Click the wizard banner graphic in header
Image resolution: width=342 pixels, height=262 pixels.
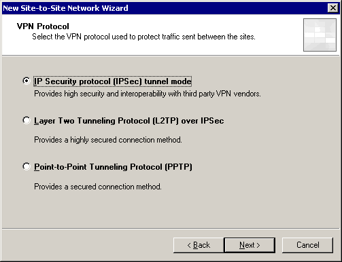(x=320, y=35)
